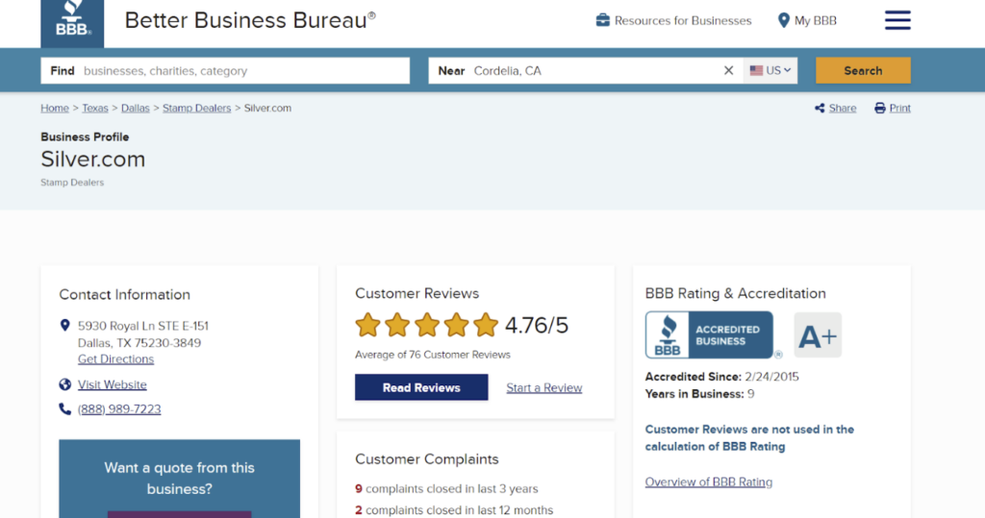Click the Silver.com business name heading
This screenshot has height=518, width=985.
click(x=93, y=160)
